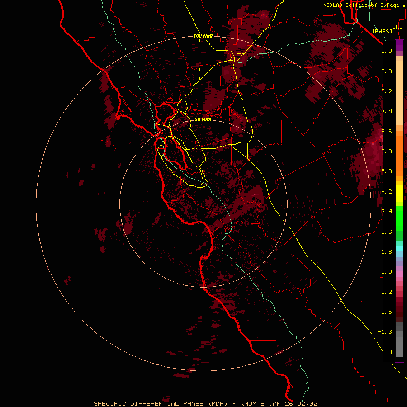This screenshot has height=407, width=407.
Task: Click the 2.6 scale value
Action: click(x=387, y=232)
